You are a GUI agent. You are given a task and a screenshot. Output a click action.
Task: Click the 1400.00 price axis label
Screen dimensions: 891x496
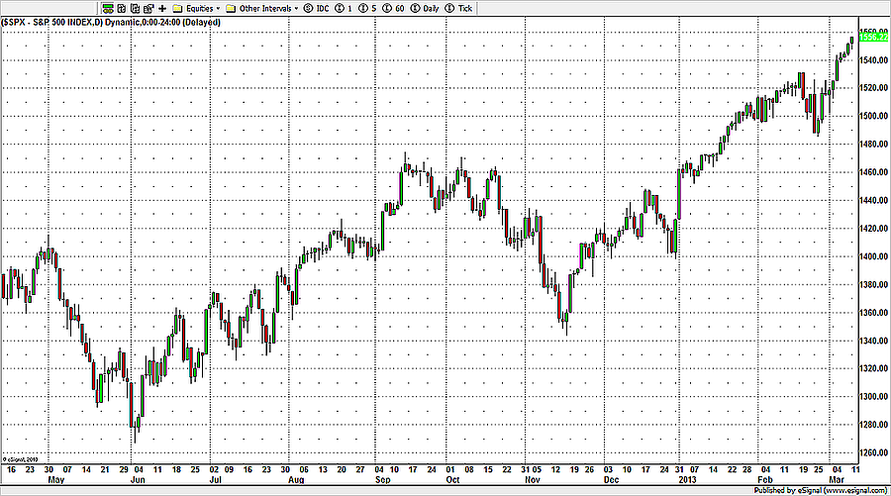[870, 255]
